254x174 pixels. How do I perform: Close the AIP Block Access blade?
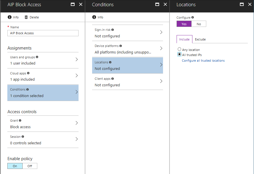(x=81, y=4)
